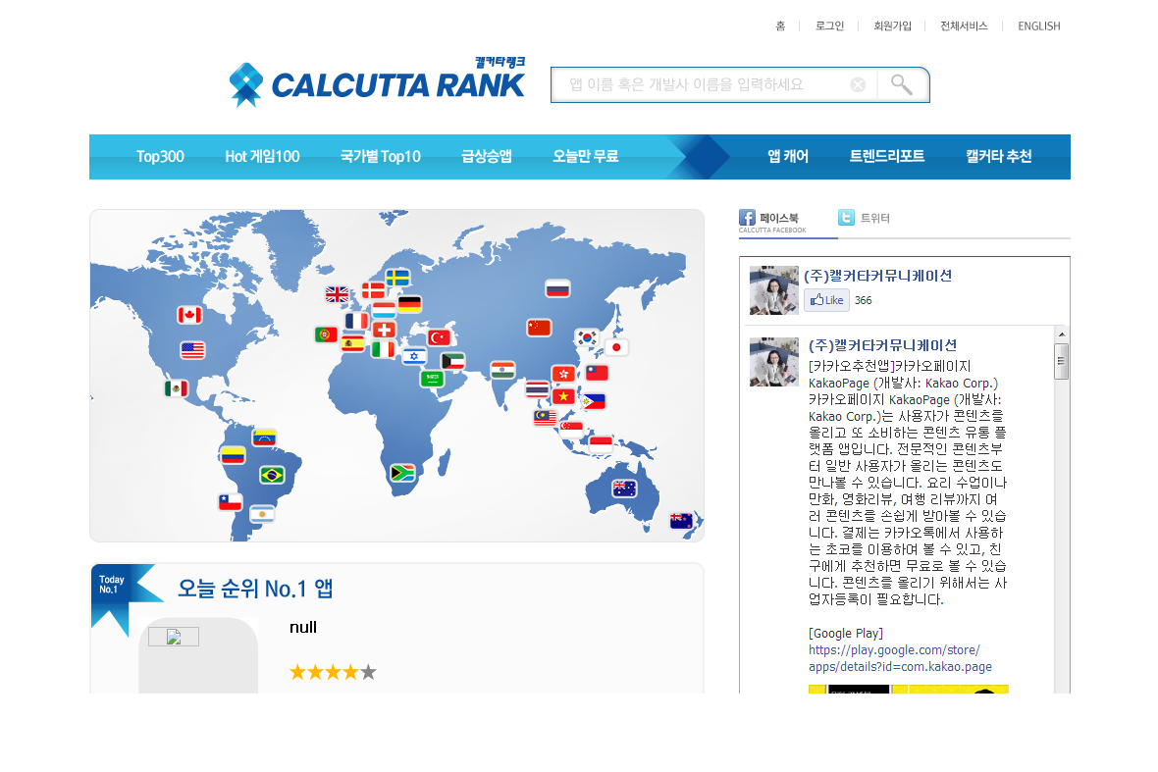This screenshot has height=772, width=1158.
Task: Pick the Denmark flag marker
Action: pyautogui.click(x=374, y=290)
